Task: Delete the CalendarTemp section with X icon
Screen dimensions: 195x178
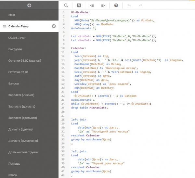Action: point(54,26)
